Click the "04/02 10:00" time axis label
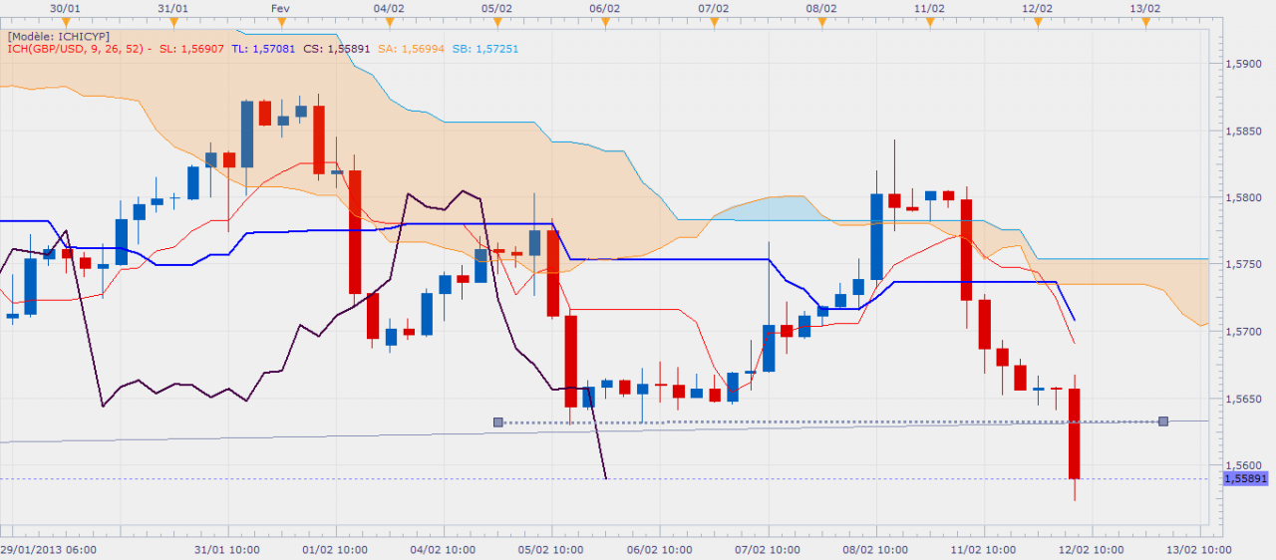The height and width of the screenshot is (560, 1276). pyautogui.click(x=443, y=549)
